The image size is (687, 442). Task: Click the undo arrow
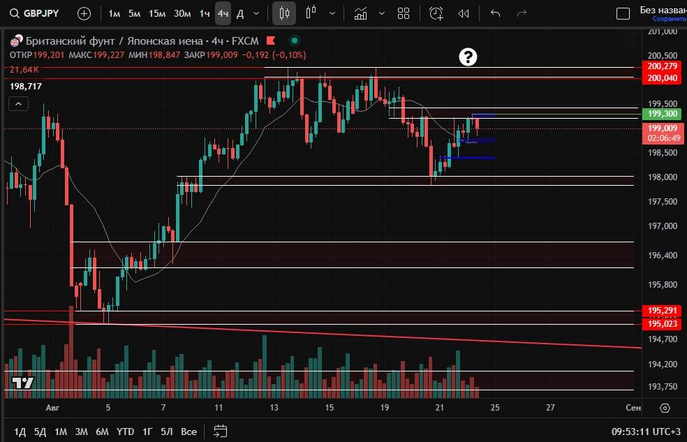tap(496, 13)
